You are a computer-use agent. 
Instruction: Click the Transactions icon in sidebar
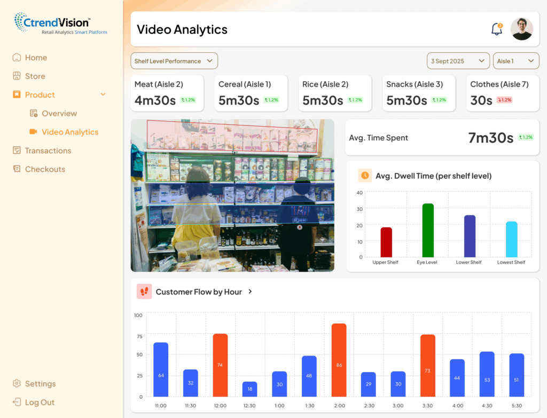pos(17,151)
